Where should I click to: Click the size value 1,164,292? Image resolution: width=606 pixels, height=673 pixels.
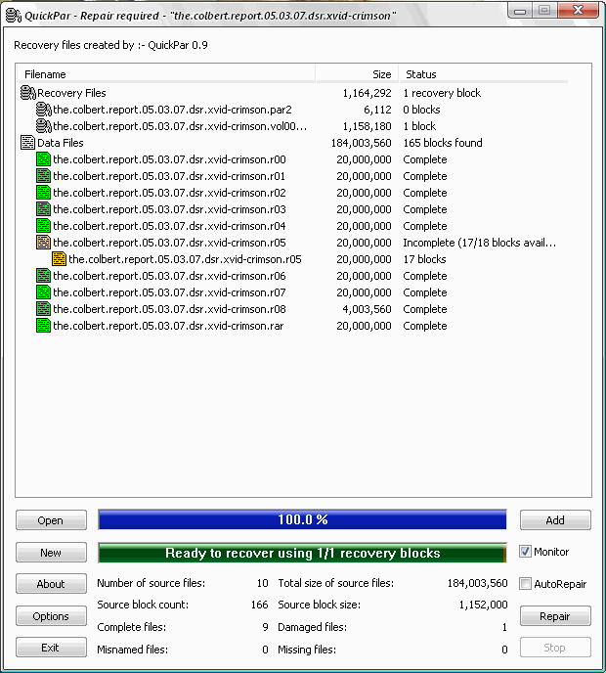click(x=367, y=93)
